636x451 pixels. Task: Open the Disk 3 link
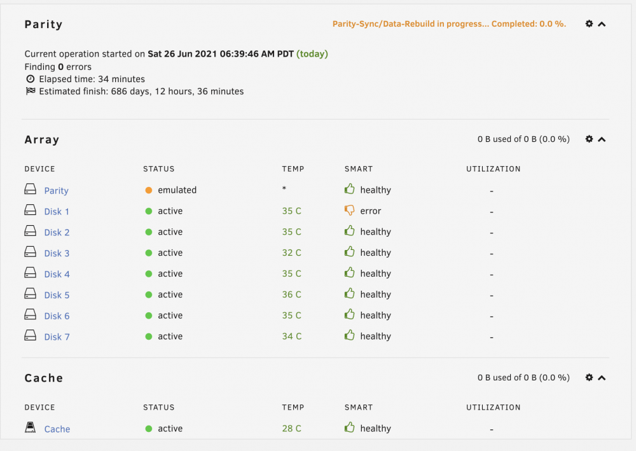(57, 253)
